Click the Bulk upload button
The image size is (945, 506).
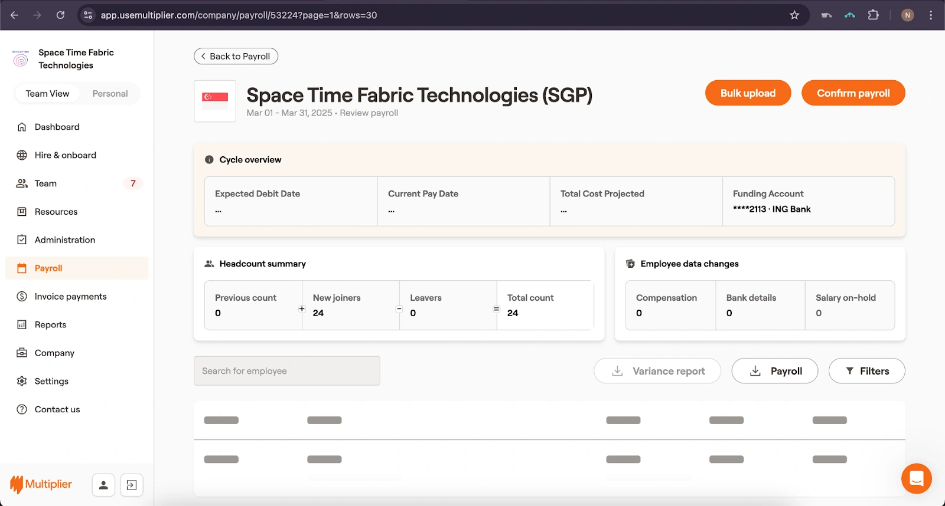(x=748, y=93)
